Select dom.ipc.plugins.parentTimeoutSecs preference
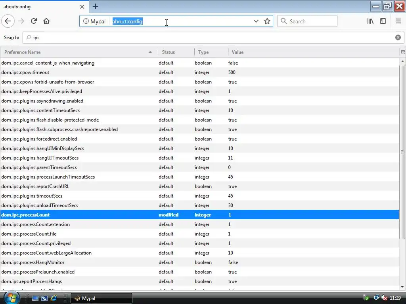The width and height of the screenshot is (406, 304). (199, 167)
